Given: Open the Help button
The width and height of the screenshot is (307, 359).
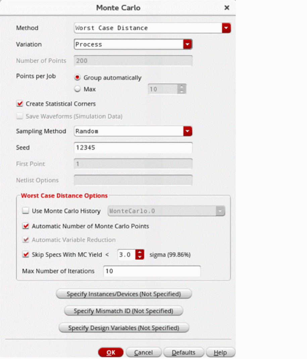Looking at the screenshot, I should point(220,352).
